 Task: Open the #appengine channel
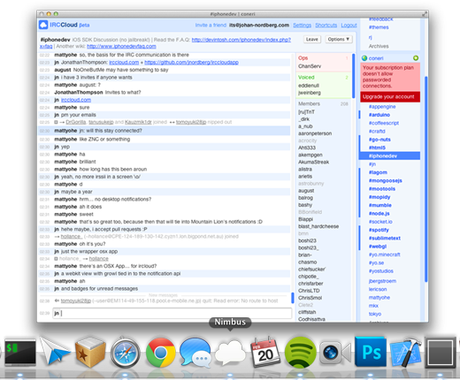point(382,107)
